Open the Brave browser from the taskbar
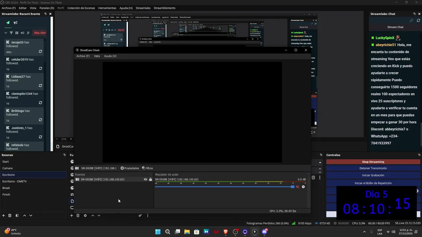The height and width of the screenshot is (237, 422). coord(226,232)
